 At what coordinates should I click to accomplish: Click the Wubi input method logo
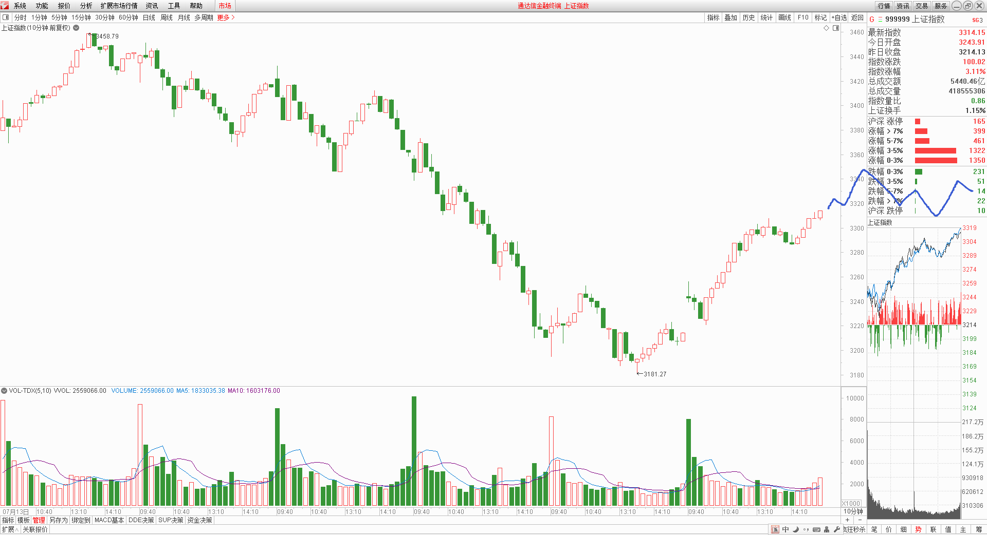click(x=775, y=529)
